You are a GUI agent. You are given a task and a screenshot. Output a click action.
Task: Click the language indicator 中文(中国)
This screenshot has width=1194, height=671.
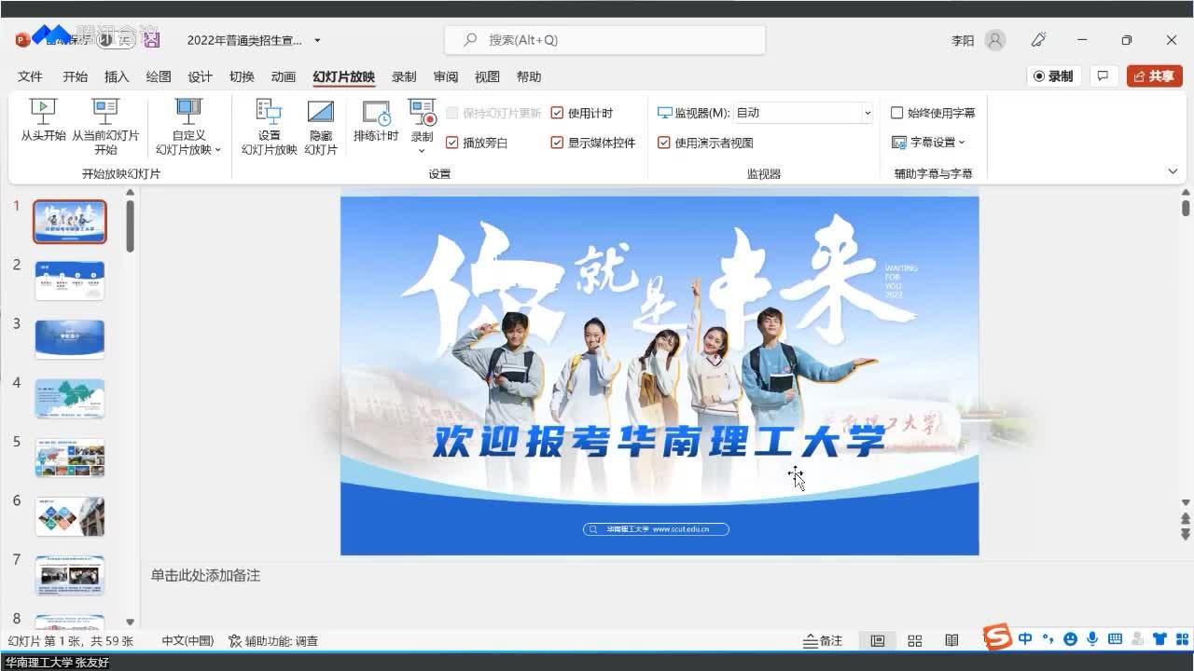coord(187,641)
